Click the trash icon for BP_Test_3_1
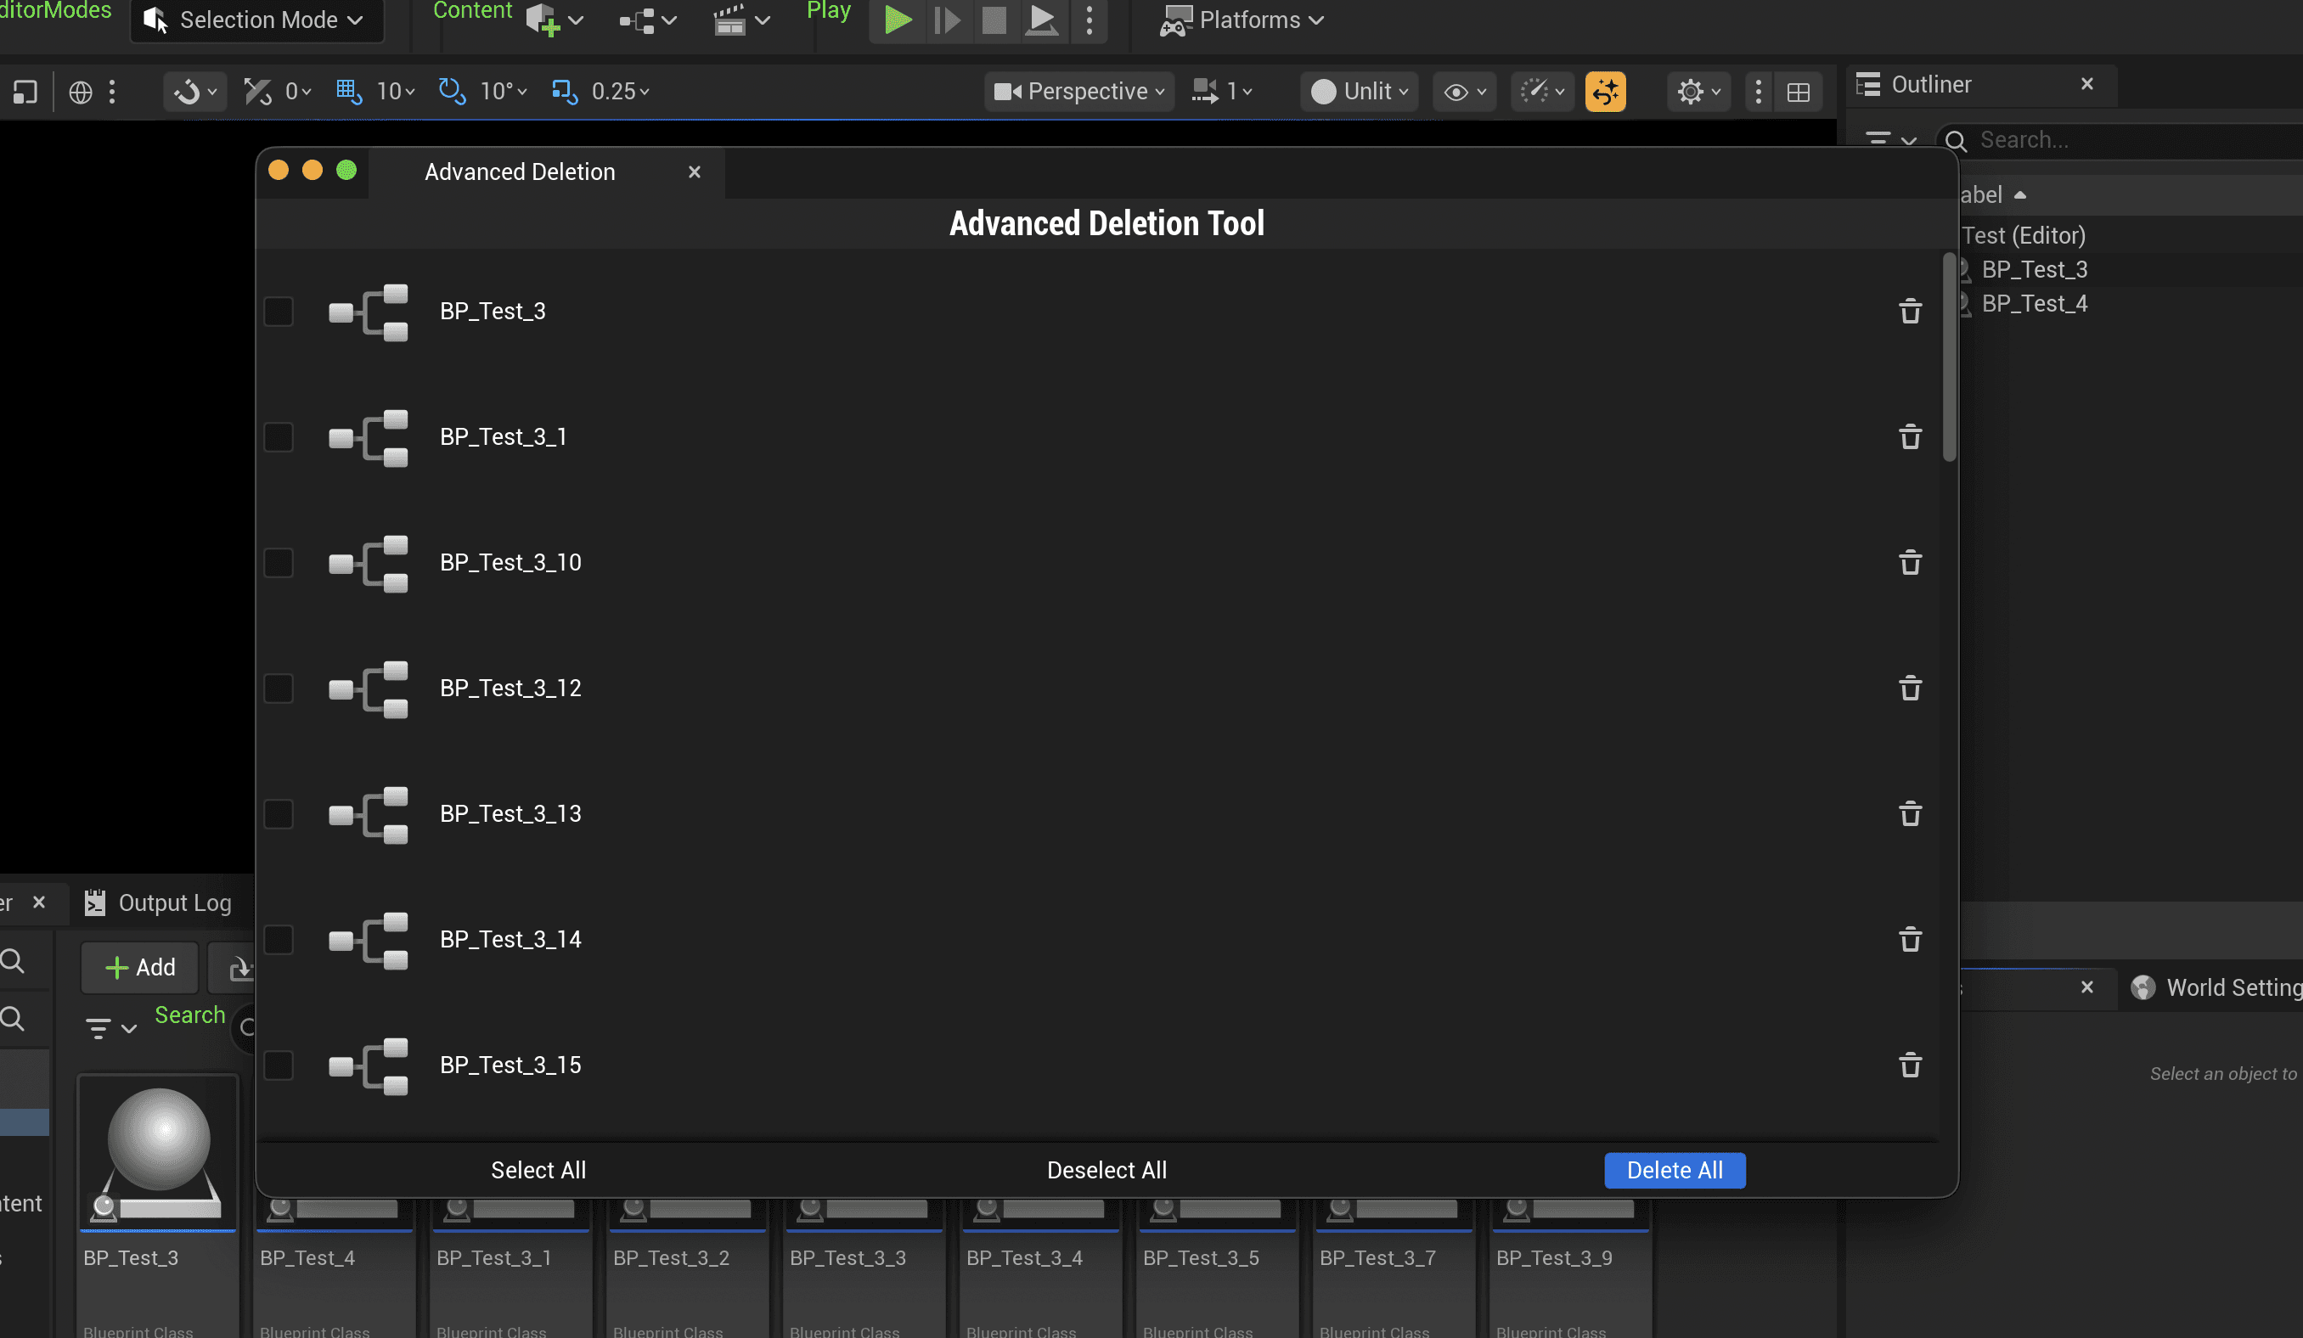Image resolution: width=2303 pixels, height=1338 pixels. (1910, 437)
